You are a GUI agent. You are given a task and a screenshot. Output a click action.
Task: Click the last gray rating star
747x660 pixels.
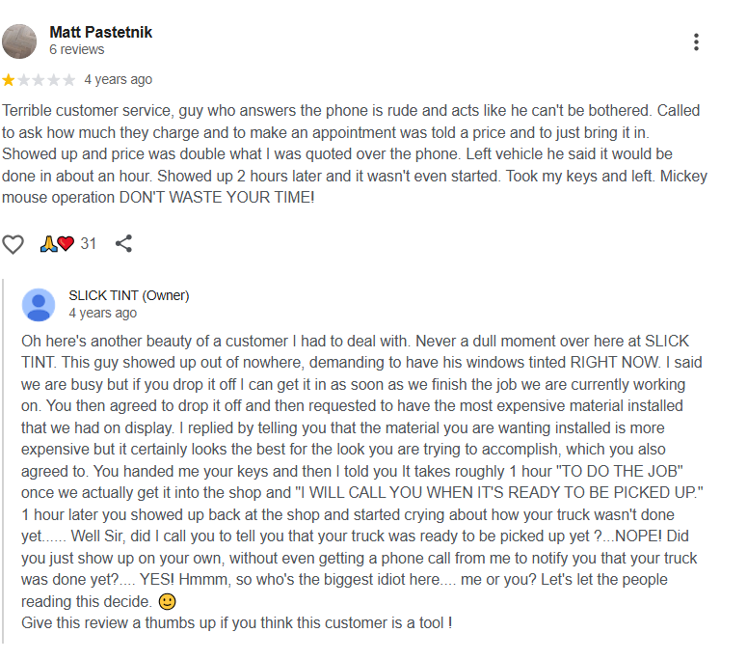click(69, 80)
